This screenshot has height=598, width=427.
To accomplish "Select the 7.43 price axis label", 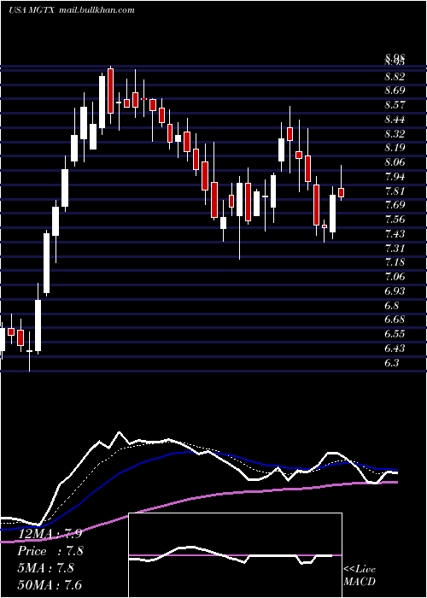I will pyautogui.click(x=395, y=234).
